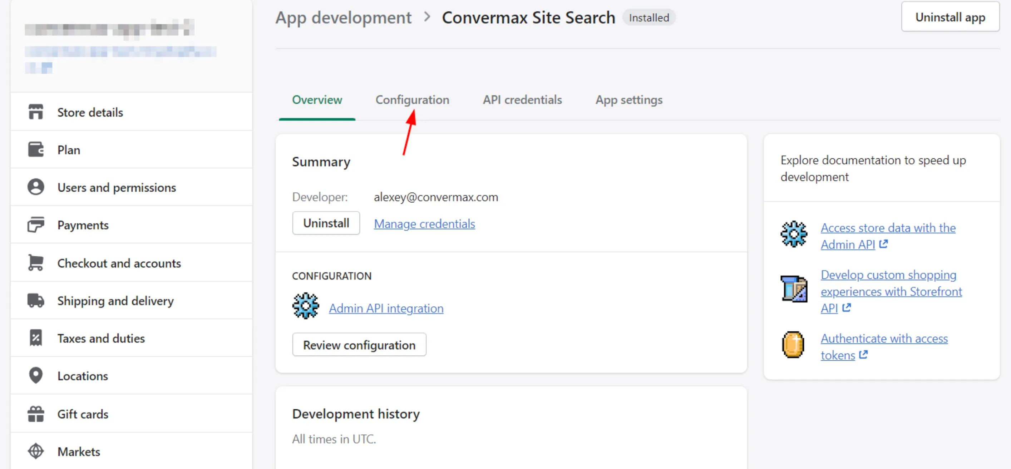This screenshot has width=1011, height=469.
Task: Switch to the Configuration tab
Action: 412,100
